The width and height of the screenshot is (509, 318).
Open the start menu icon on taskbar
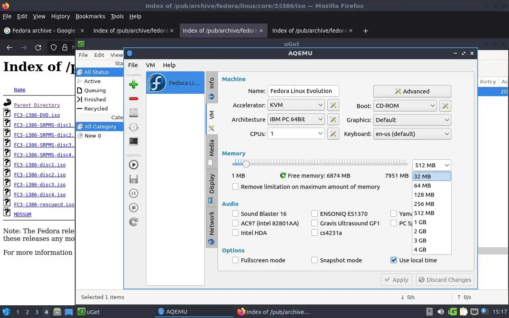click(6, 312)
